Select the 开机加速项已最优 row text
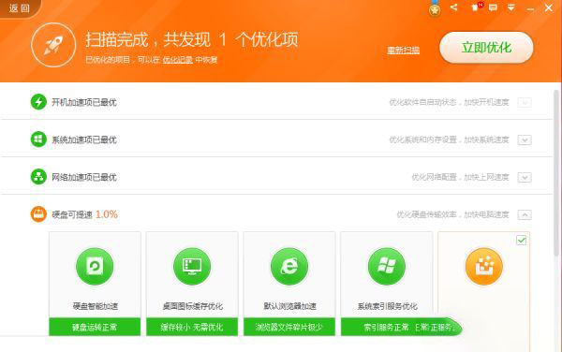 pyautogui.click(x=84, y=102)
